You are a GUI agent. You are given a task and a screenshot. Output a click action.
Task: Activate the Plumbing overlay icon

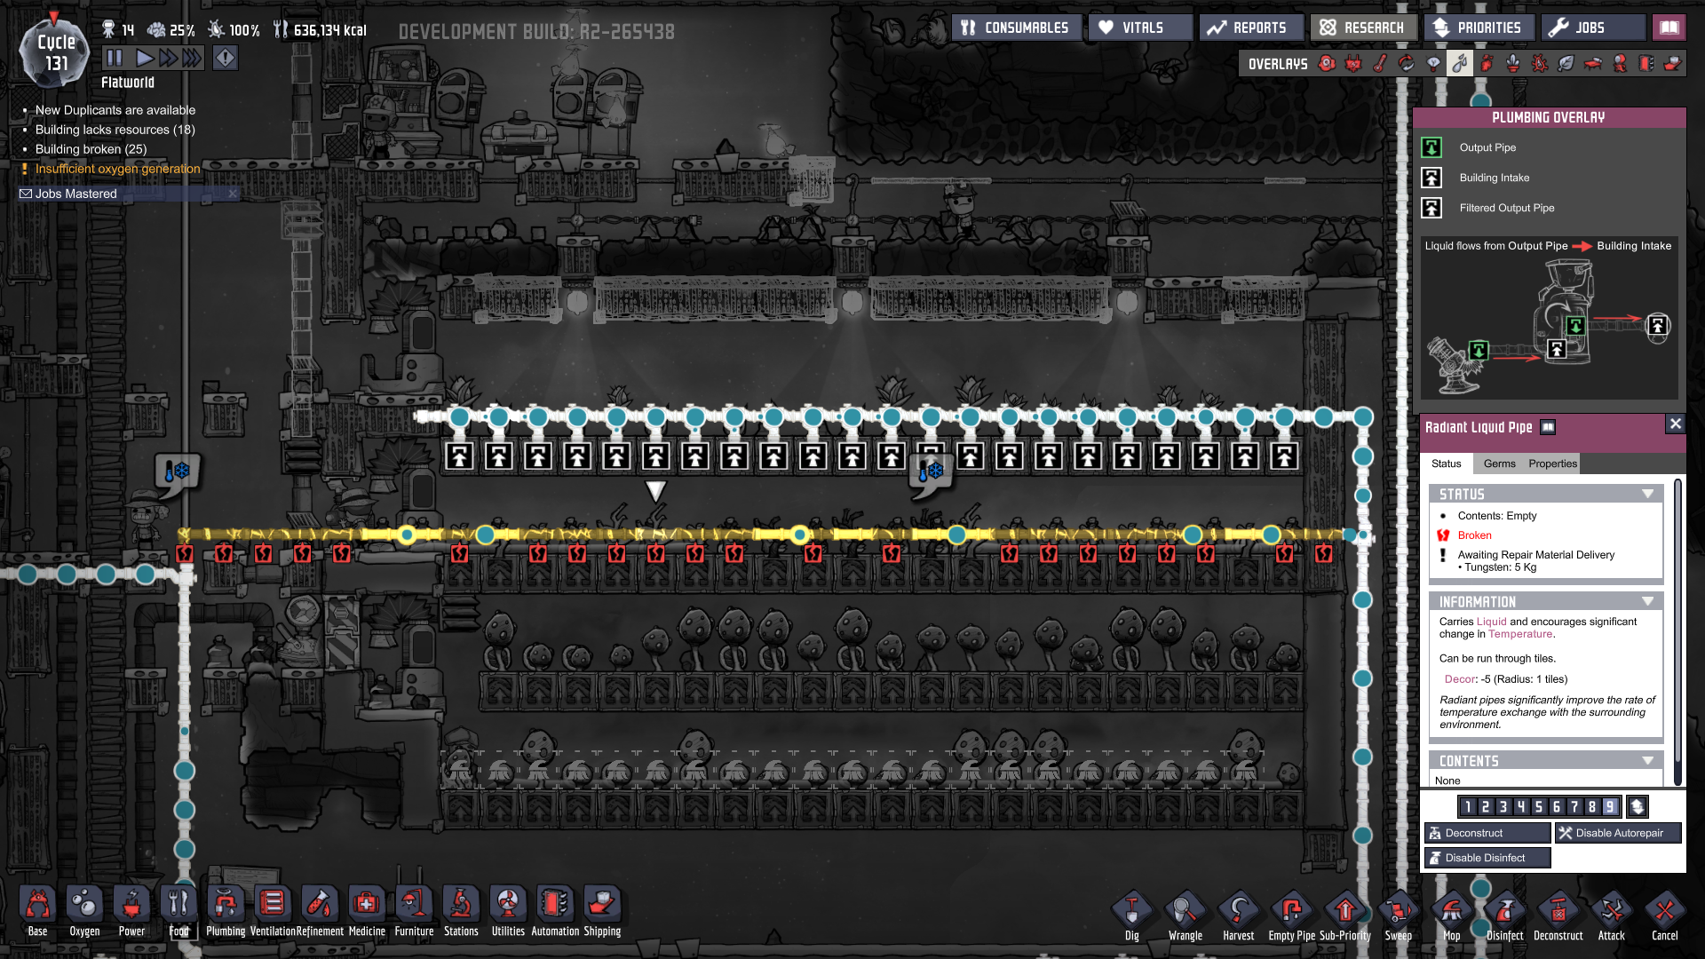coord(1459,63)
